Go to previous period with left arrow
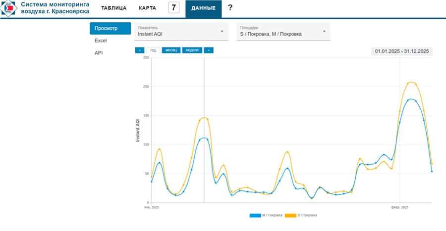The image size is (446, 231). coord(139,50)
